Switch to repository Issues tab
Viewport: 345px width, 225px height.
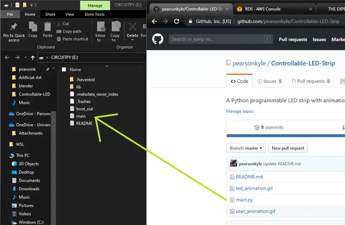(270, 81)
